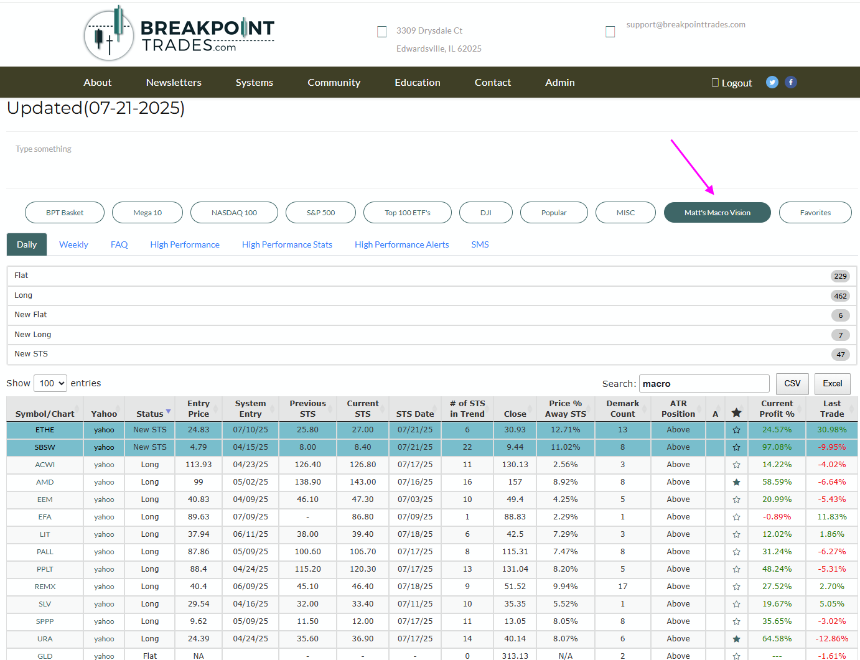Select the Top 100 ETF's button

coord(408,212)
